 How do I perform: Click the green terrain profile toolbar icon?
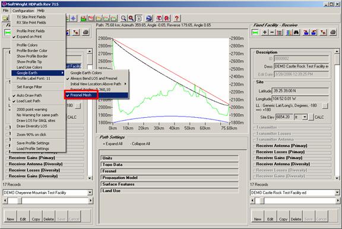click(84, 18)
